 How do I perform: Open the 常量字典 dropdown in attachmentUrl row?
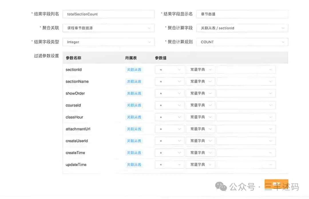tap(200, 129)
